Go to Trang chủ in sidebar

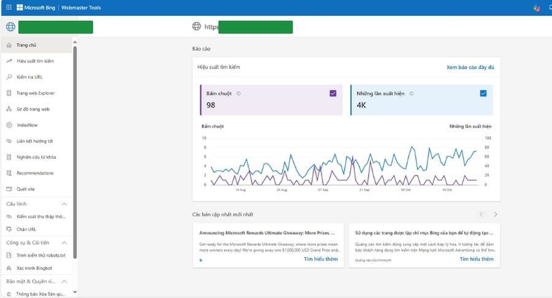[37, 45]
